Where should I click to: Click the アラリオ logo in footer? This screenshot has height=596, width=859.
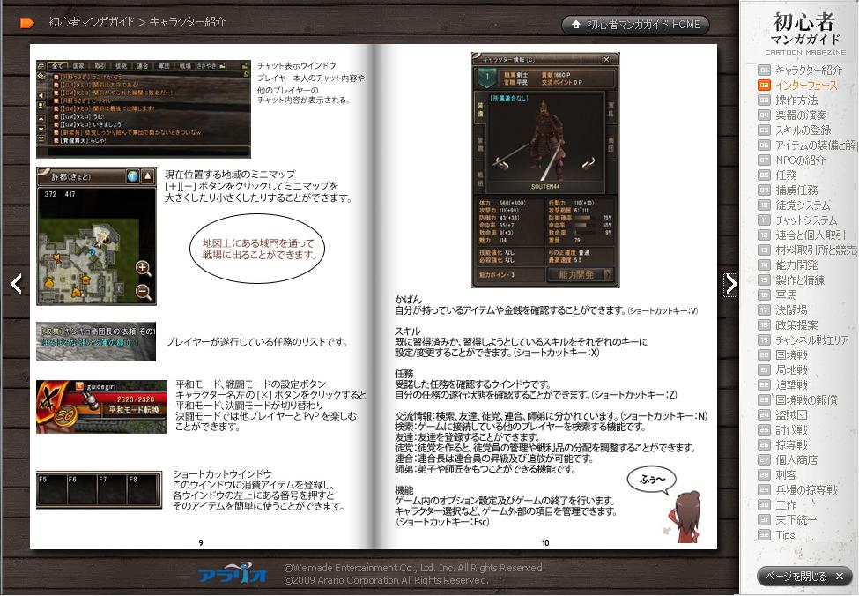click(x=233, y=573)
